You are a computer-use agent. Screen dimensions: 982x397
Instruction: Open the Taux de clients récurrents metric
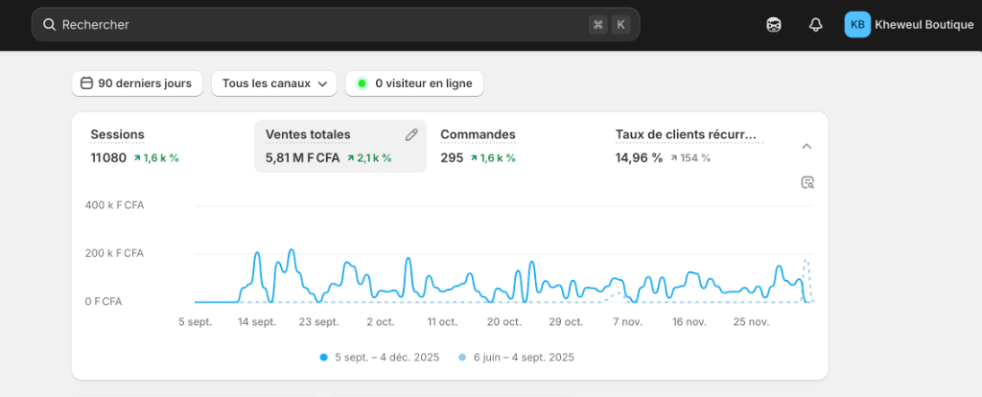[686, 135]
